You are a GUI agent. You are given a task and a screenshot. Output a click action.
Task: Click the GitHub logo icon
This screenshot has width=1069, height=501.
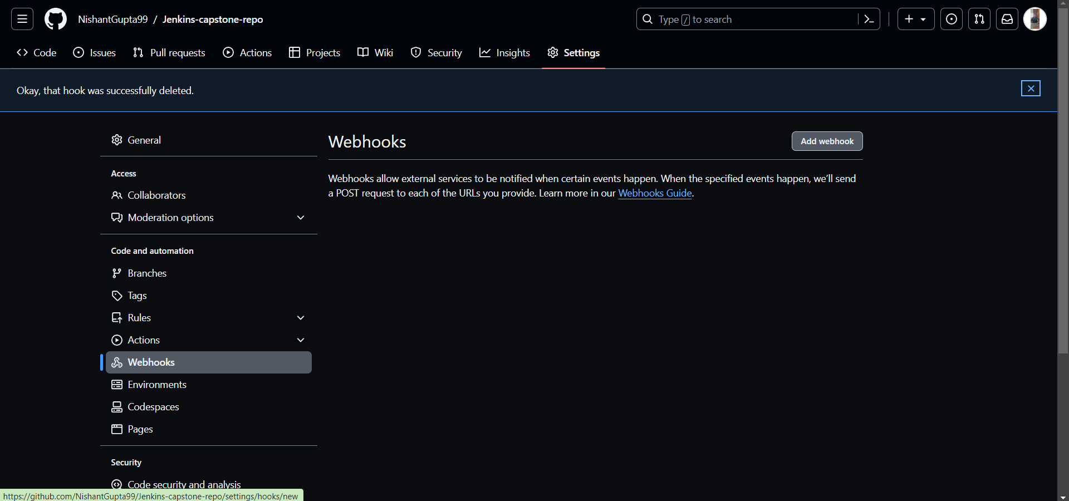point(55,19)
